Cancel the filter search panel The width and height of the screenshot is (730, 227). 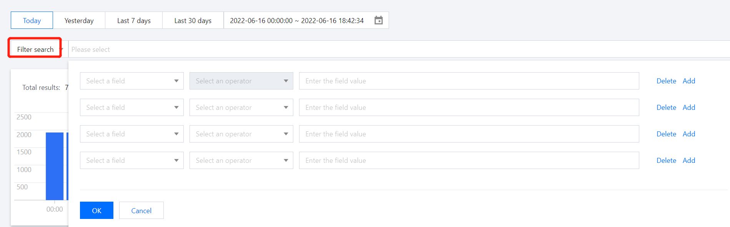point(141,210)
